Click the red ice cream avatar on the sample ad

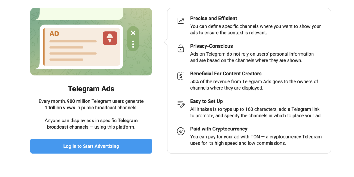click(110, 38)
